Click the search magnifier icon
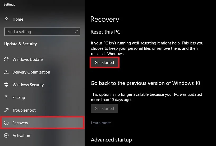 (76, 32)
